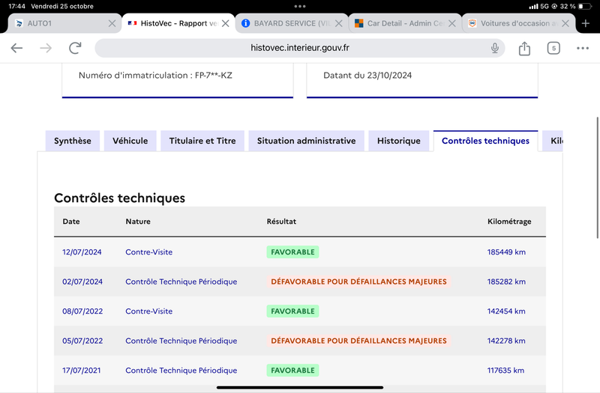Close the BAYARD SERVICE tab
600x393 pixels.
[339, 24]
